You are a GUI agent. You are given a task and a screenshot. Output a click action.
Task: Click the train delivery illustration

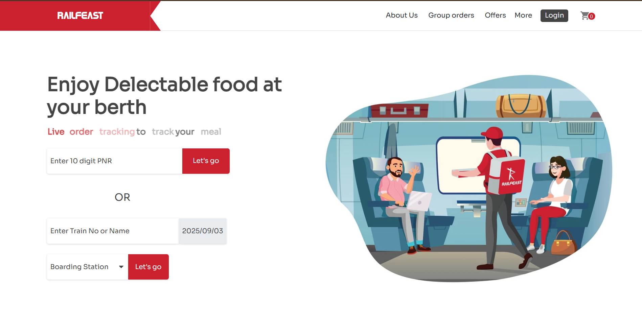[469, 178]
